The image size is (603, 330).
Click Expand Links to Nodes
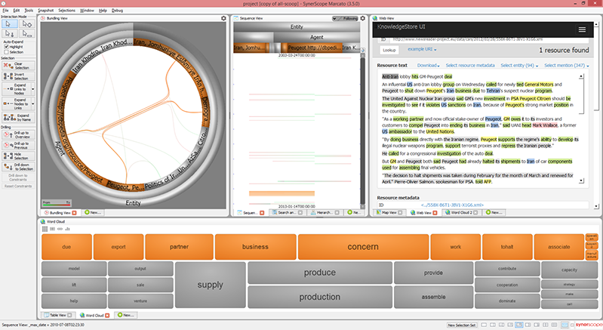click(x=16, y=89)
